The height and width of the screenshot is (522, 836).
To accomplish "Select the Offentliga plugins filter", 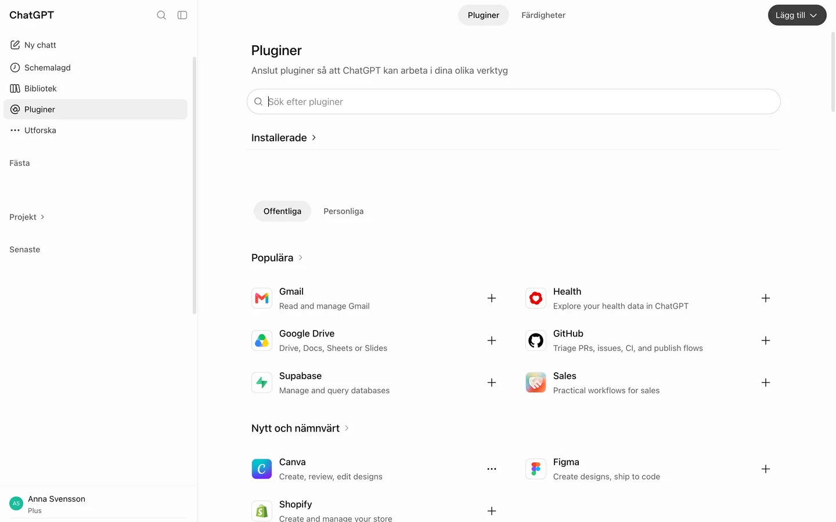I will click(282, 211).
